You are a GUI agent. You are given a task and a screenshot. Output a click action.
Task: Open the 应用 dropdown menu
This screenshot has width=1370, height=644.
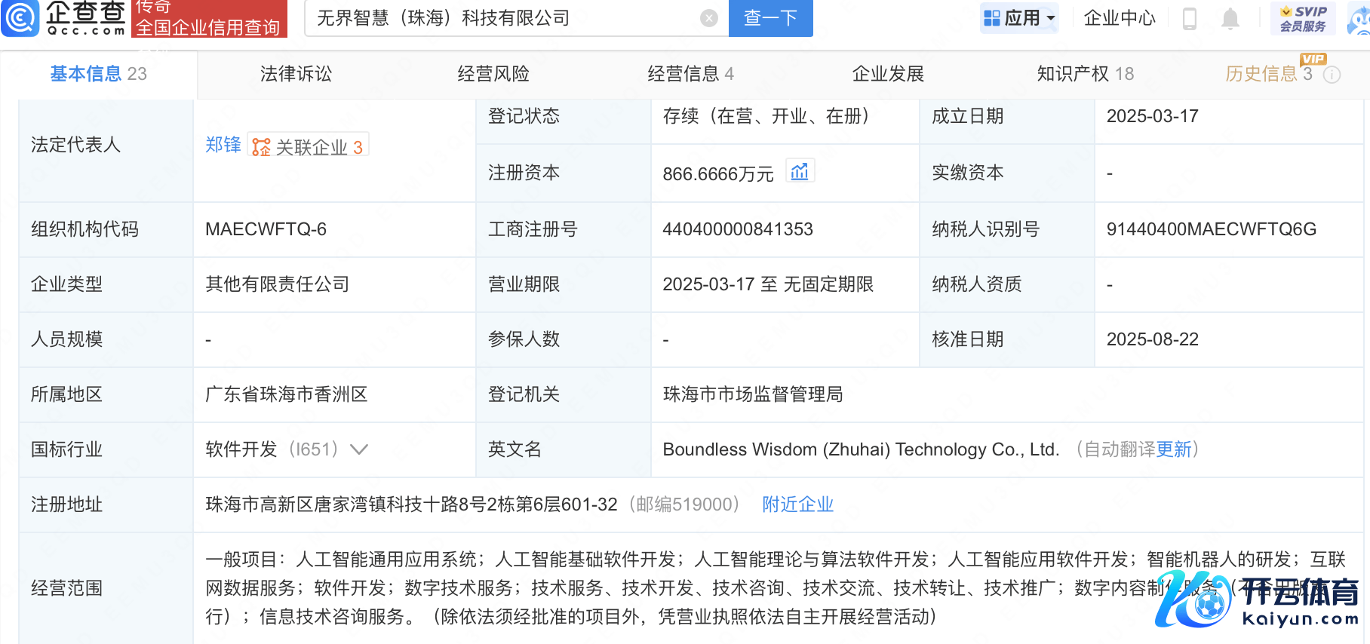point(1019,18)
